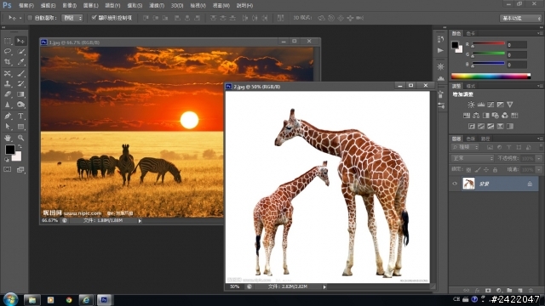Add a Channel Mixer adjustment
This screenshot has width=545, height=306.
[x=505, y=116]
